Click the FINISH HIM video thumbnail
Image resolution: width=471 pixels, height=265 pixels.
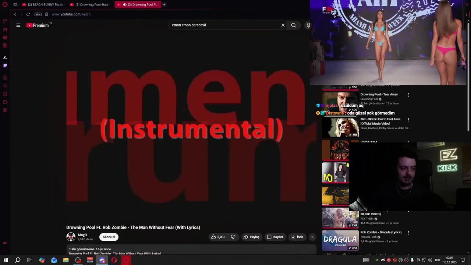click(335, 150)
